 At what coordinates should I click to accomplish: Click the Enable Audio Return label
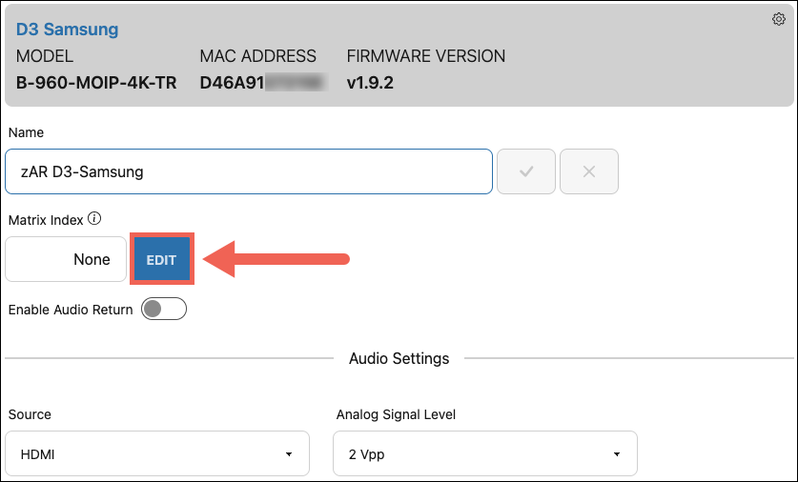pos(71,310)
